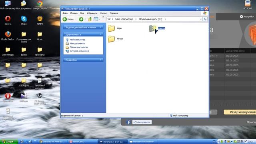Screen dimensions: 256x144
Task: Click Мой компьютер in the address bar
Action: tap(124, 19)
